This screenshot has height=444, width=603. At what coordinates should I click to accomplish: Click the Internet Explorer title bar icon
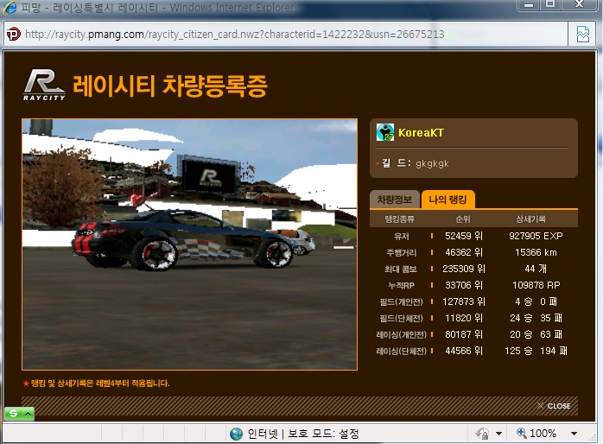(9, 7)
